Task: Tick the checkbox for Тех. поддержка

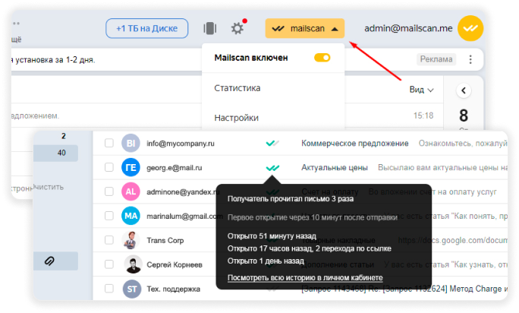Action: 109,289
